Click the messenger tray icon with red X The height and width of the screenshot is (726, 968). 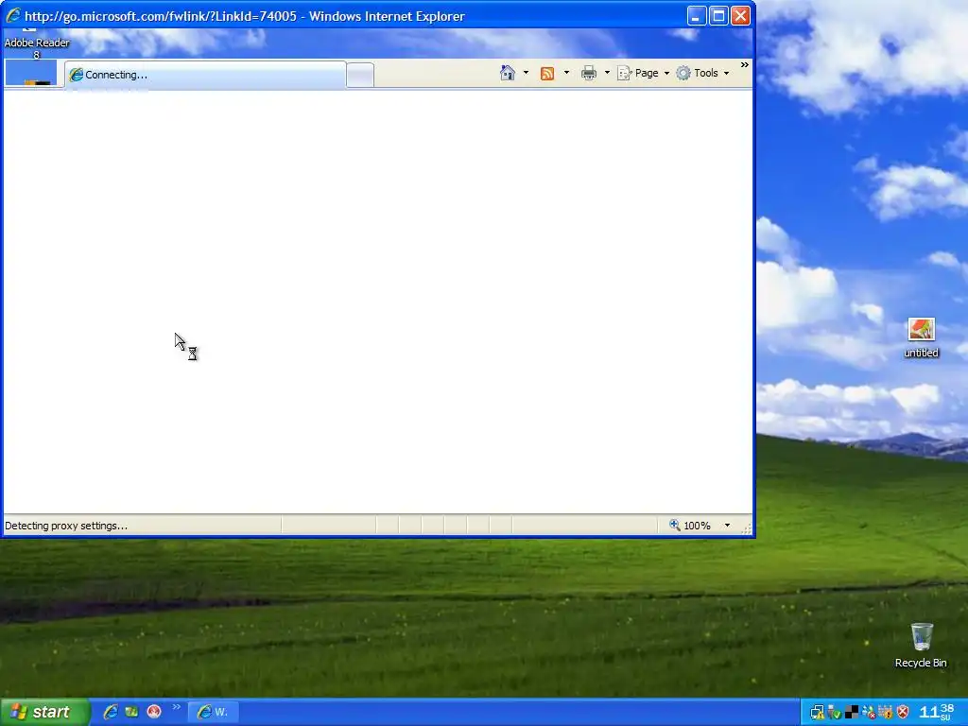[869, 713]
